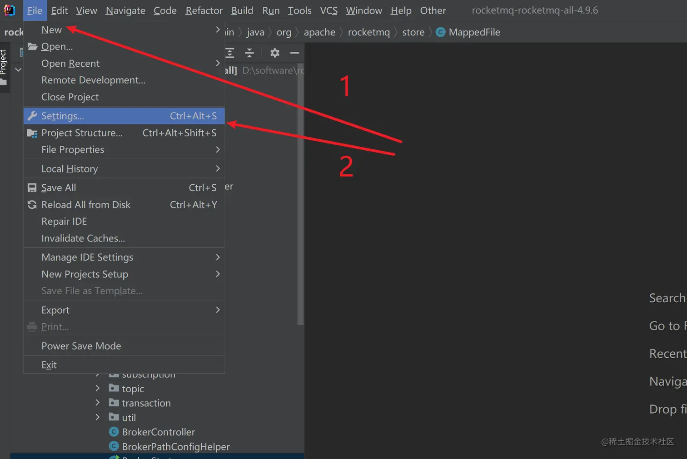Select Close Project
This screenshot has height=459, width=687.
pyautogui.click(x=124, y=97)
